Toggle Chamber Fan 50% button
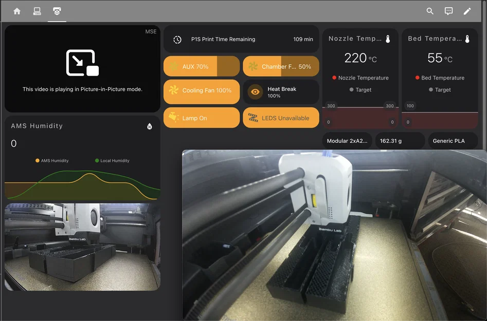This screenshot has width=487, height=321. pos(281,66)
